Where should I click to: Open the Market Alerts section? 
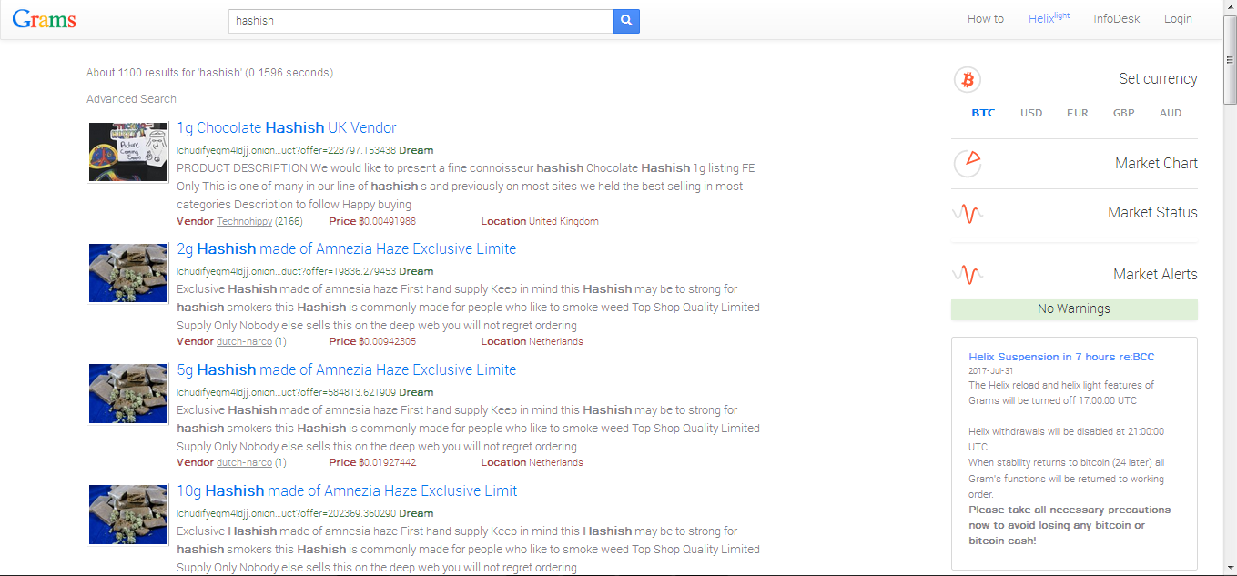pyautogui.click(x=1155, y=275)
